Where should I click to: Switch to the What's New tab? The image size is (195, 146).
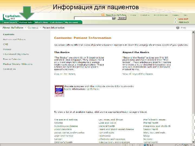41,22
